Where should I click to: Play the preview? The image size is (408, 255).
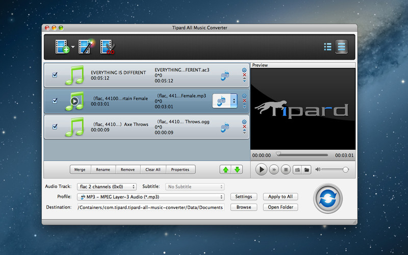261,170
